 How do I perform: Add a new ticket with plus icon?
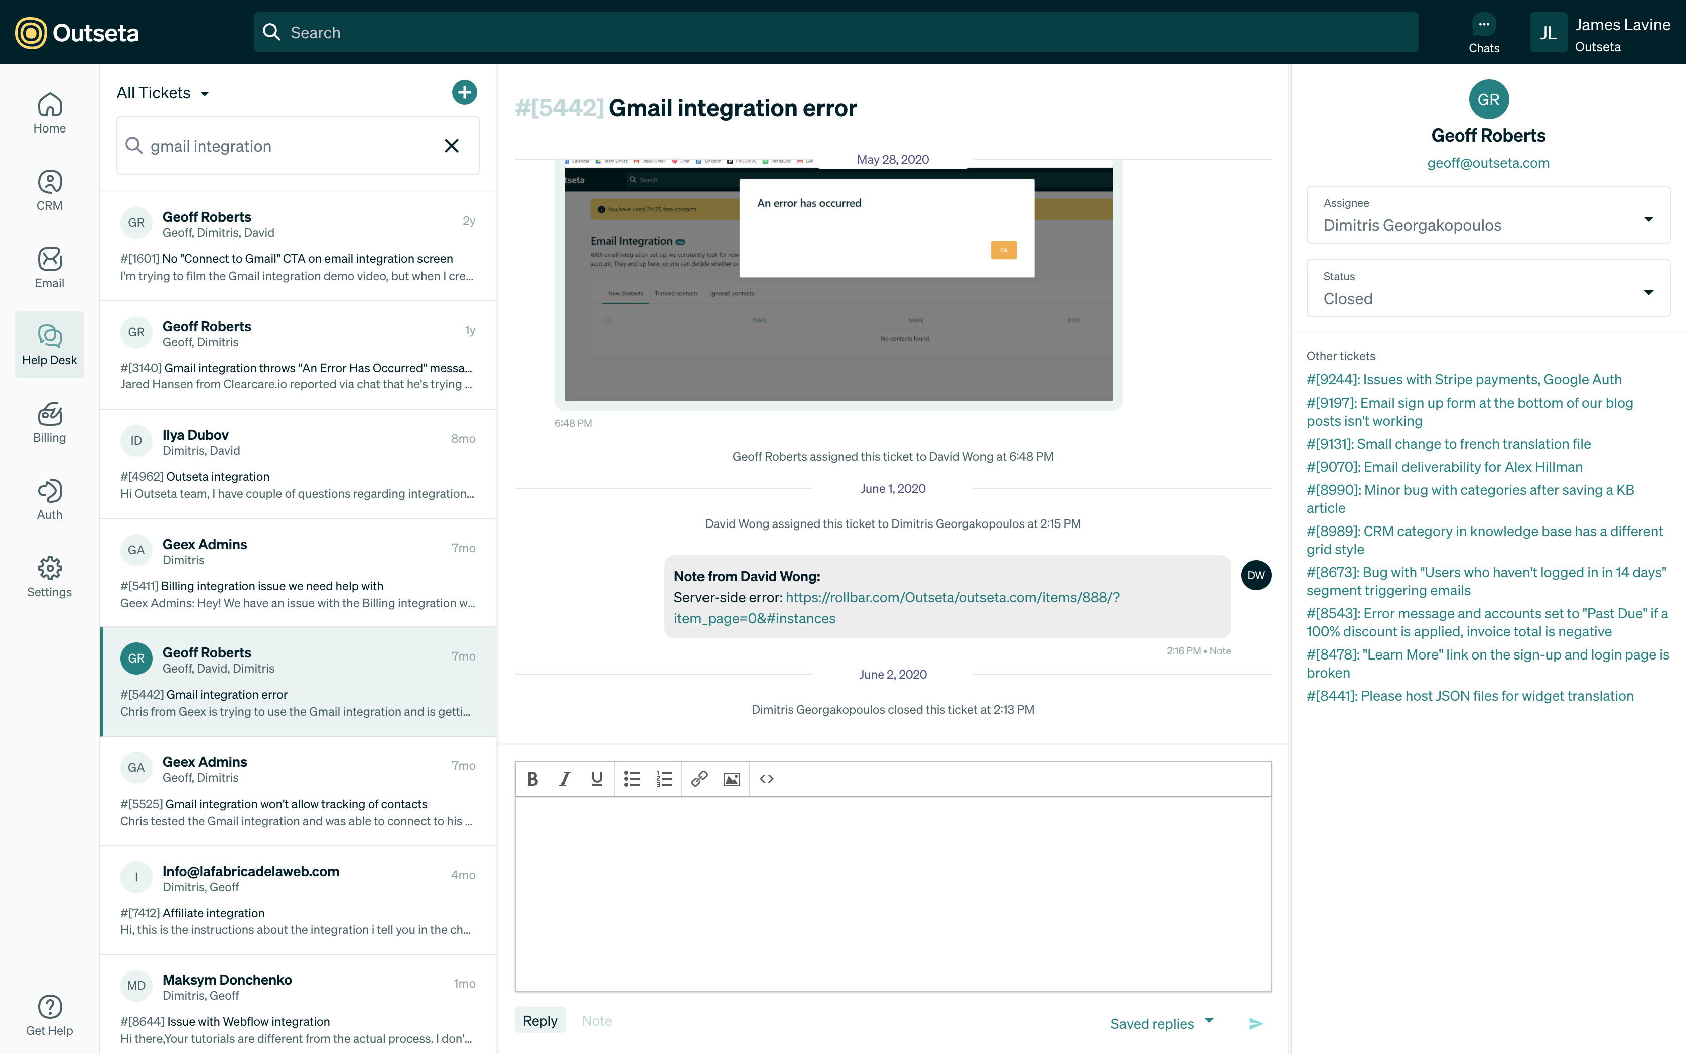tap(464, 93)
